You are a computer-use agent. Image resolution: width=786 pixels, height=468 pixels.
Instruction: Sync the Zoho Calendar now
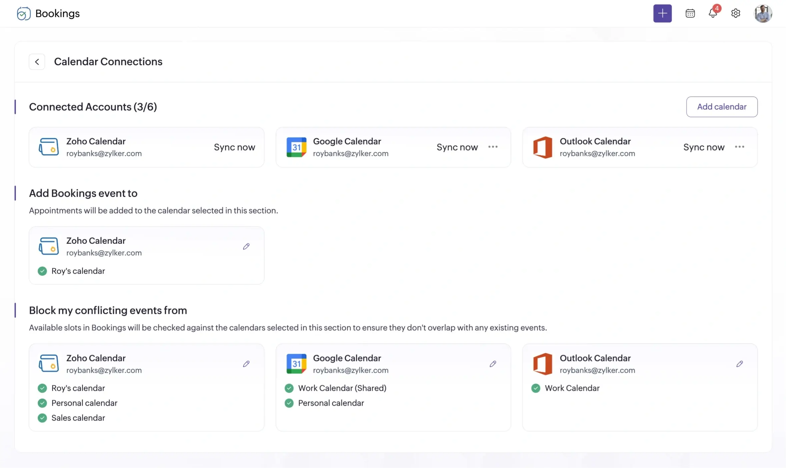pyautogui.click(x=234, y=147)
